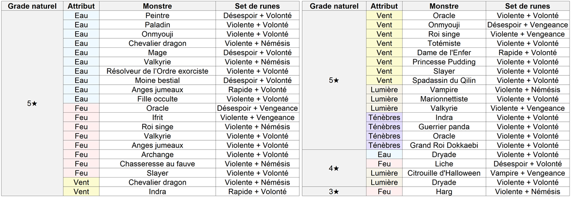
Task: Click the Totémiste monster cell
Action: (x=444, y=43)
